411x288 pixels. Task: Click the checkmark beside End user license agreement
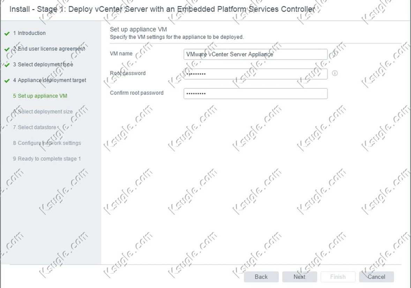coord(7,49)
